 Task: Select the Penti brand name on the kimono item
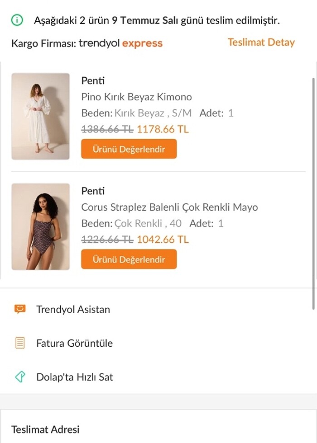(92, 80)
